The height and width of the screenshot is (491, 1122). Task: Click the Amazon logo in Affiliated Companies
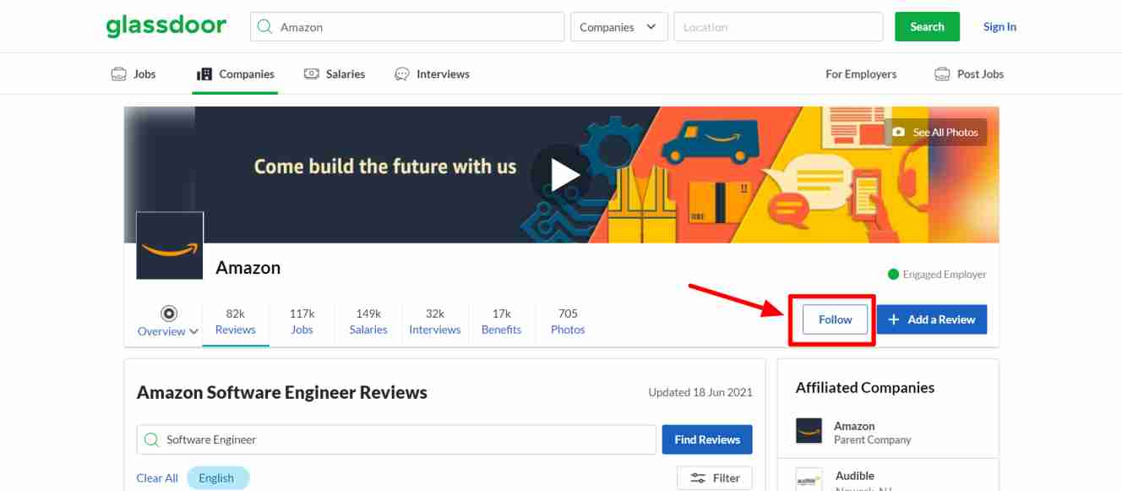pyautogui.click(x=809, y=431)
